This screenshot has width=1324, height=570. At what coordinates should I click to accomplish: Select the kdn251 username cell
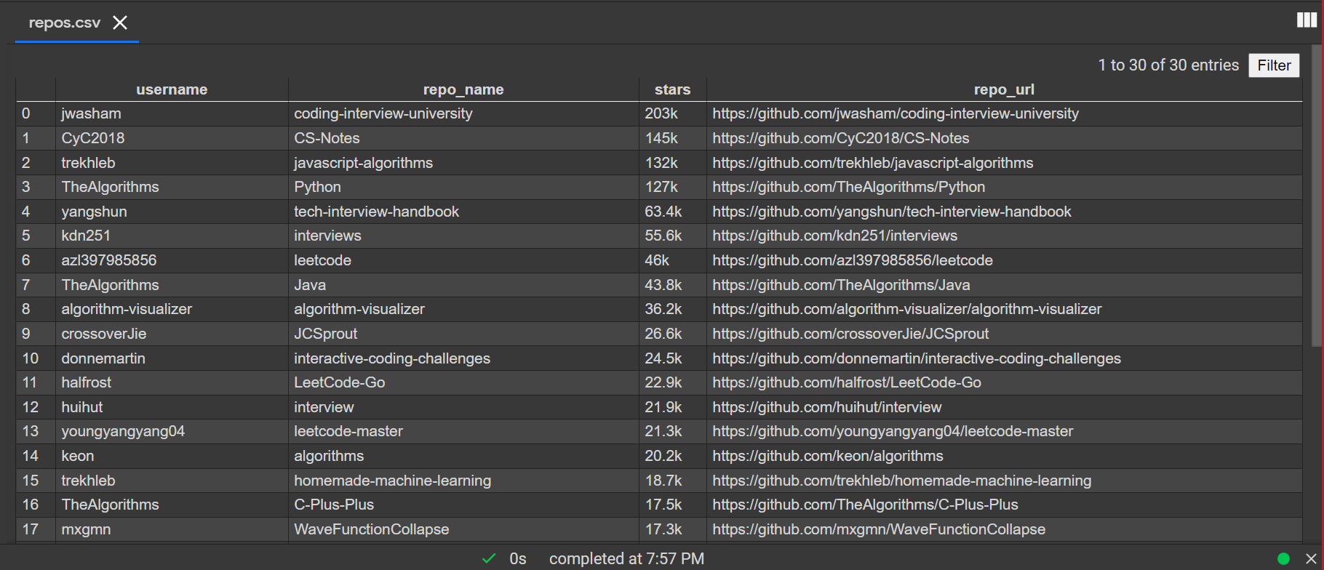[172, 236]
